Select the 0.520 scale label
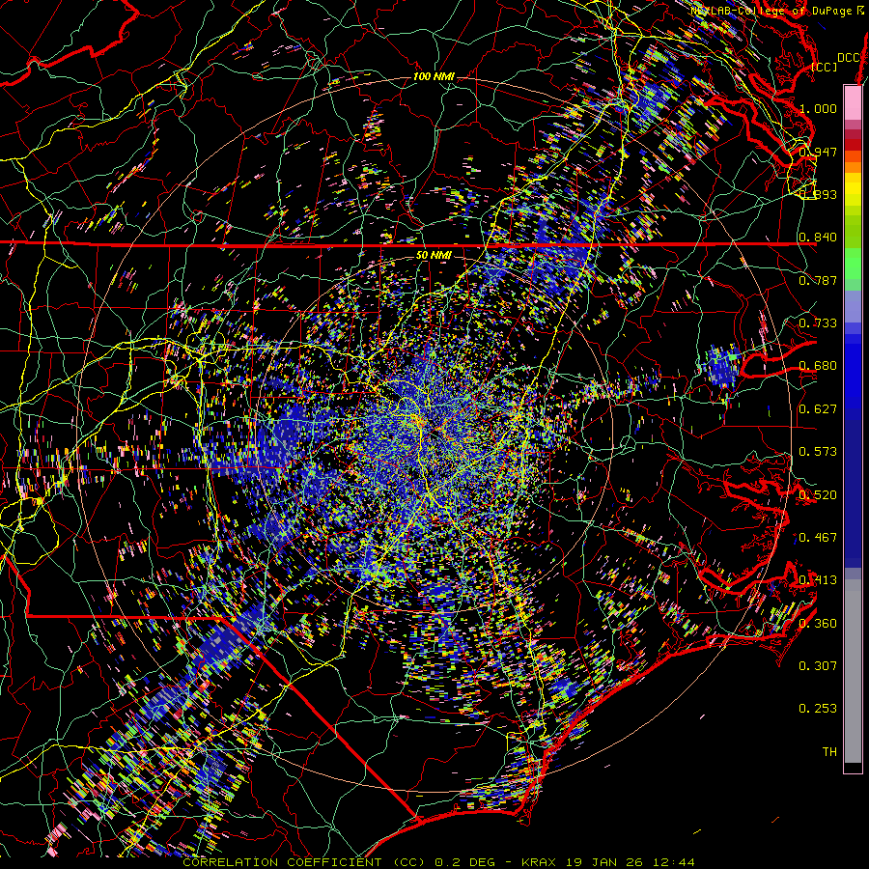869x869 pixels. coord(818,495)
